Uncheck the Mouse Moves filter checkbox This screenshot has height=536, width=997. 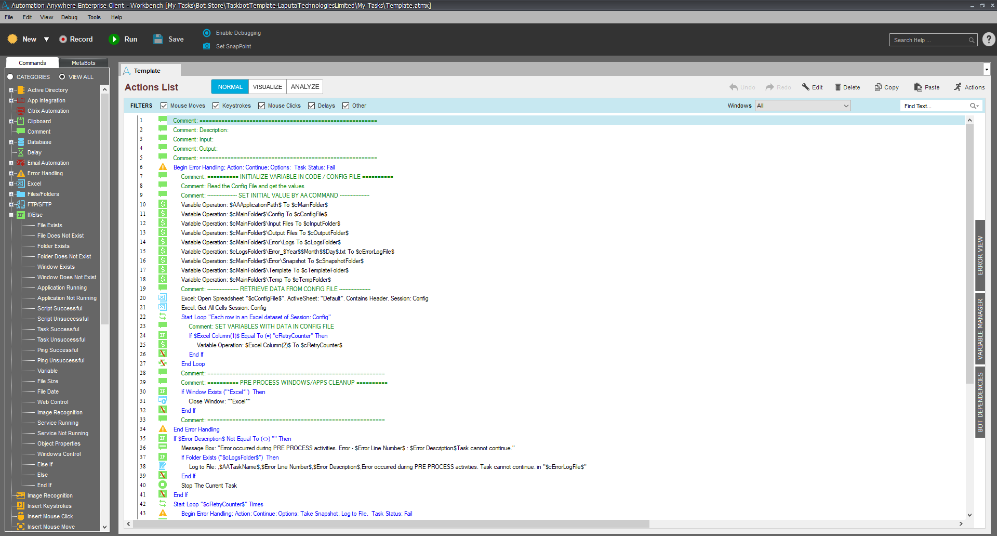164,106
